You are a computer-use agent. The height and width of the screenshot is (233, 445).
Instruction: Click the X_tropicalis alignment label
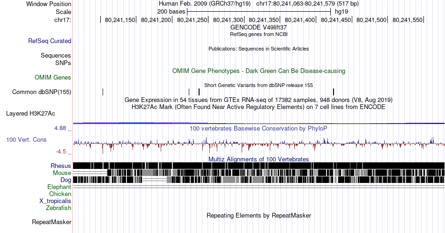pyautogui.click(x=55, y=201)
